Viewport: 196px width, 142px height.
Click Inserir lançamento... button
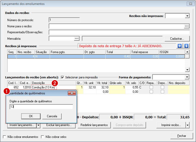pyautogui.click(x=22, y=125)
